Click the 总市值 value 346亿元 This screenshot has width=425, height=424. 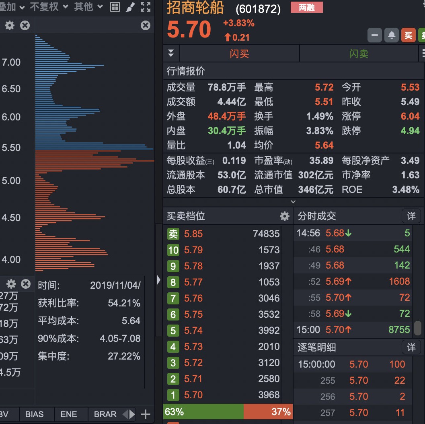click(316, 190)
